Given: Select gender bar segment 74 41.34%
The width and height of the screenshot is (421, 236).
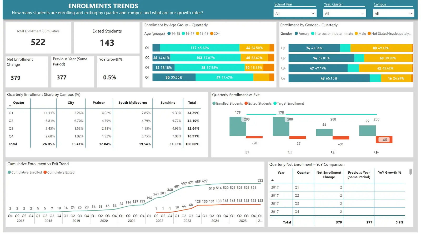Looking at the screenshot, I should (x=314, y=48).
